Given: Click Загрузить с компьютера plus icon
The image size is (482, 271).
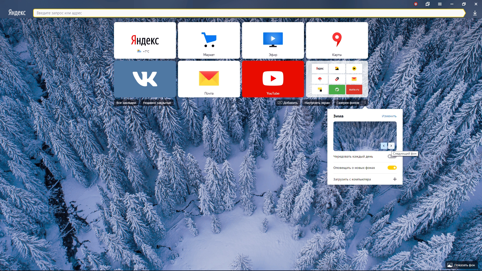Looking at the screenshot, I should click(x=395, y=179).
